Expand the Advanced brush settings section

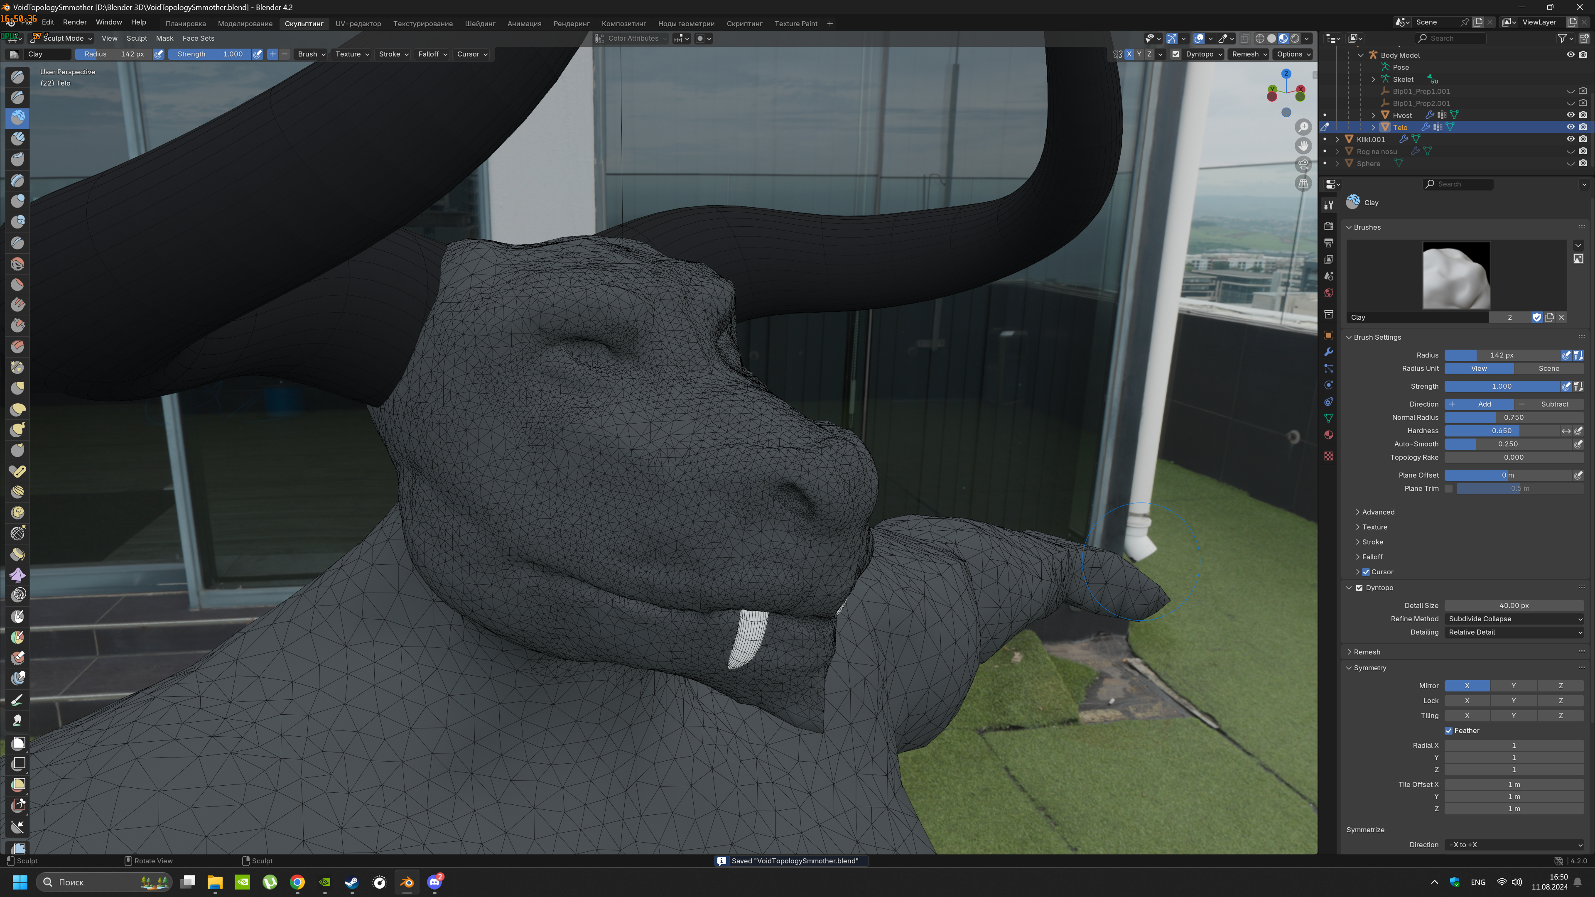1378,512
